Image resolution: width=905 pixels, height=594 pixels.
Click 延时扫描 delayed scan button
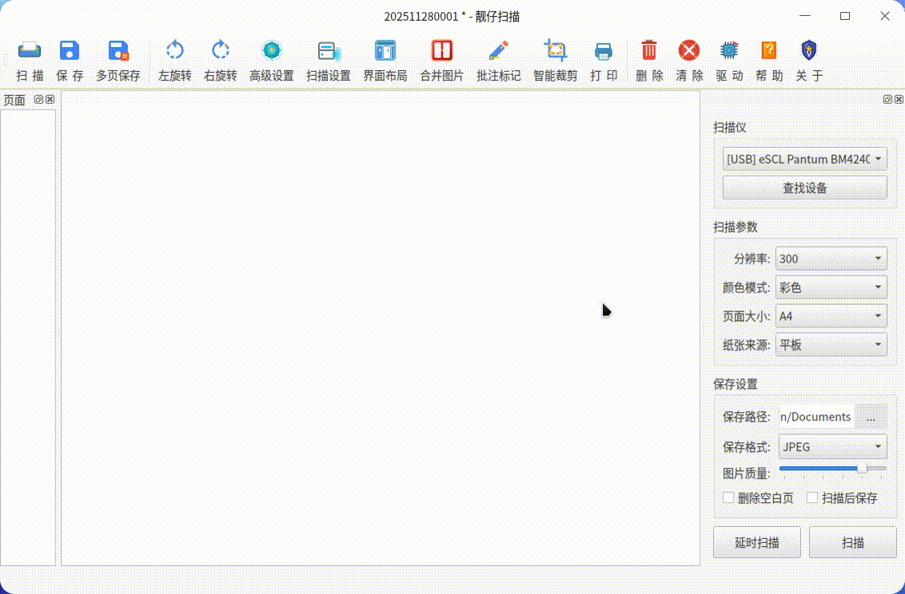pyautogui.click(x=756, y=542)
